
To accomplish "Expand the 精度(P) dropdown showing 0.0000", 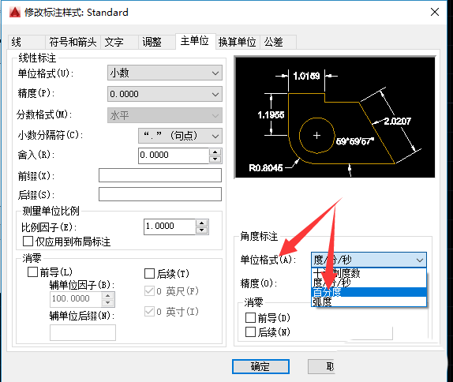I will (x=165, y=94).
